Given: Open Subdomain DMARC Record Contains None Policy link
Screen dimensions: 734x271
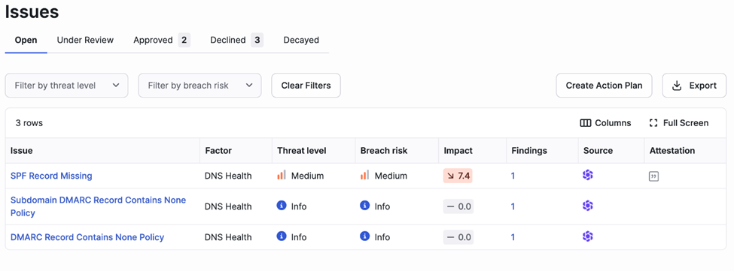Looking at the screenshot, I should pos(99,206).
